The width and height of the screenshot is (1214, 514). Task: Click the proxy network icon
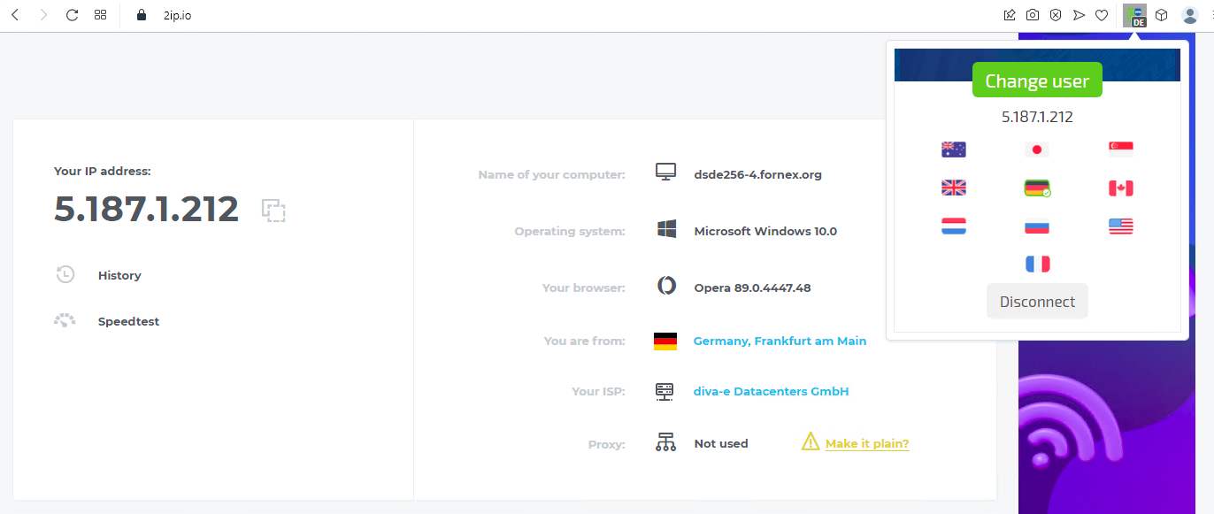665,442
